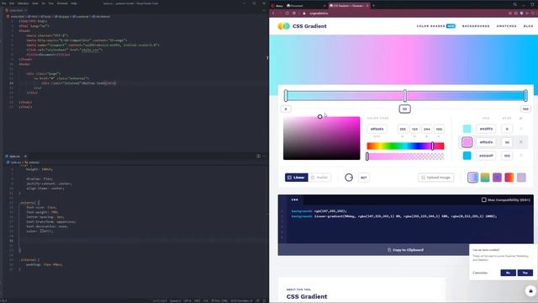This screenshot has width=538, height=303.
Task: Select the pink stop color swatch
Action: tap(467, 142)
